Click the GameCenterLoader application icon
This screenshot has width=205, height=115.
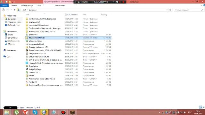[27, 50]
